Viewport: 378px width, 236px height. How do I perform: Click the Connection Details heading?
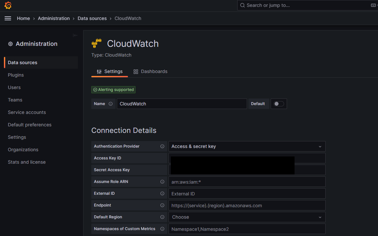(124, 130)
